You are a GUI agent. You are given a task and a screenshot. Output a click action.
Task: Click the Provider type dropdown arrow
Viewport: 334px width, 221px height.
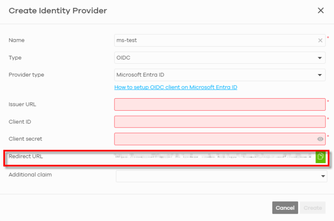(x=319, y=75)
